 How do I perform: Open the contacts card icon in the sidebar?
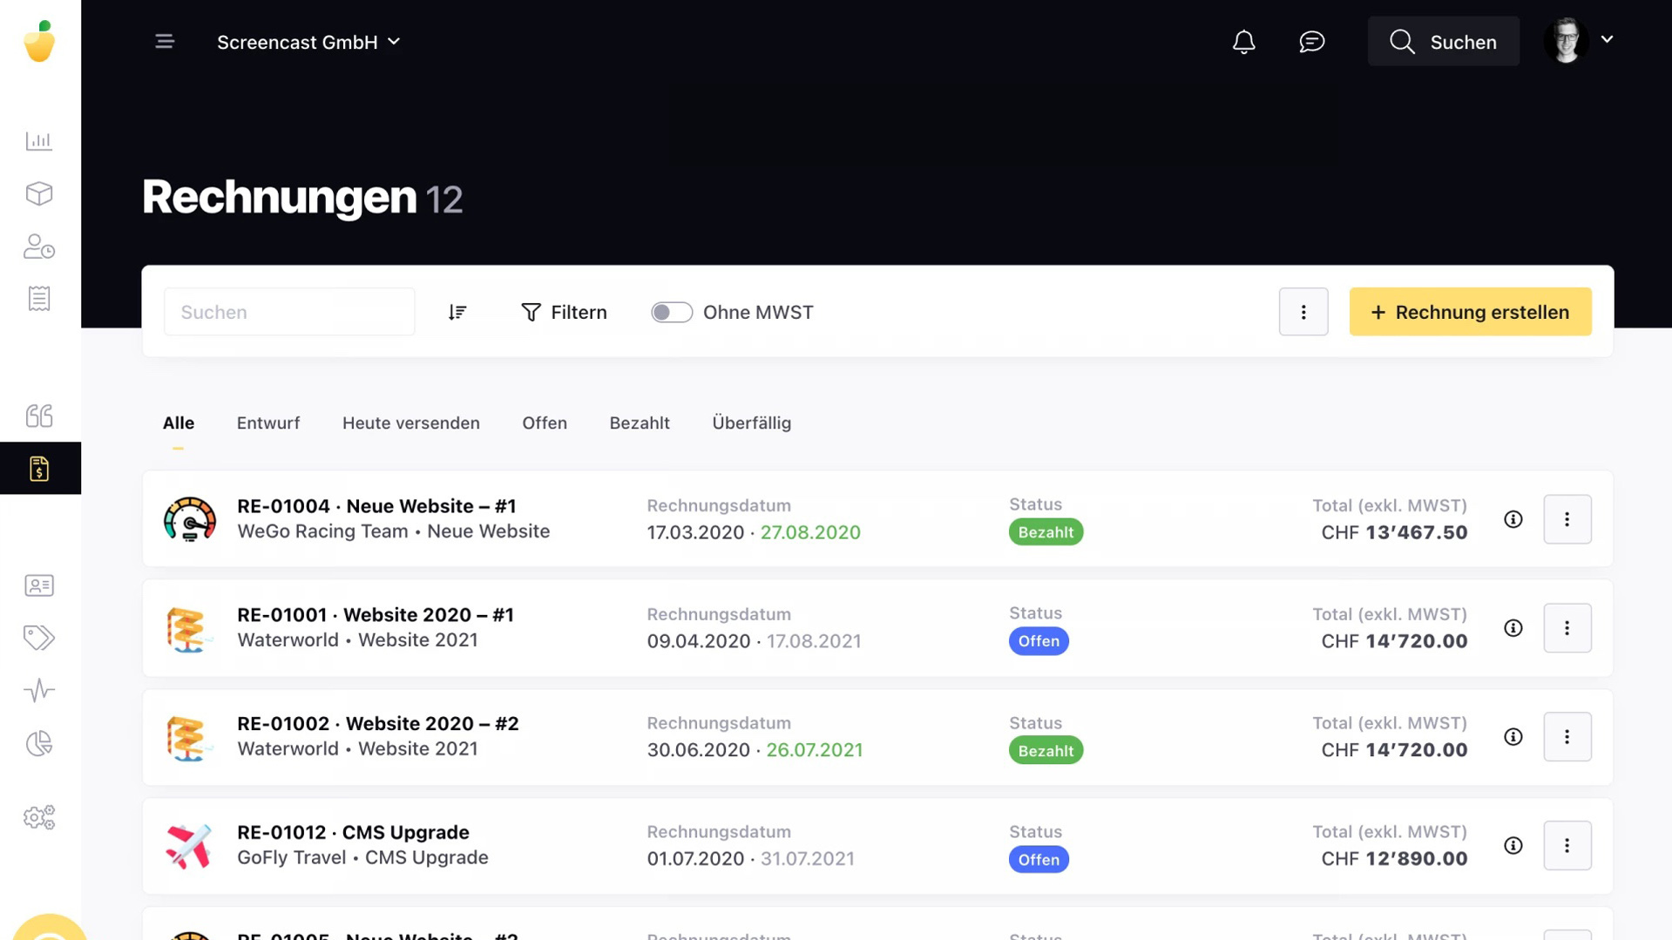39,585
